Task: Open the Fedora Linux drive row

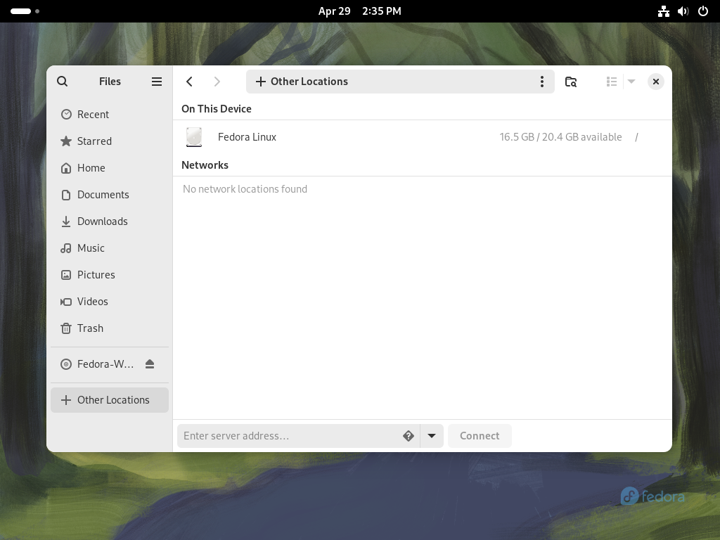Action: click(x=422, y=137)
